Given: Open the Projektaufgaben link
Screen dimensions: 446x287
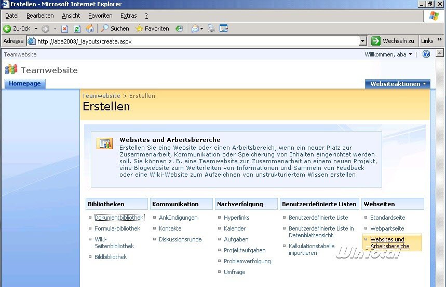Looking at the screenshot, I should coord(245,250).
